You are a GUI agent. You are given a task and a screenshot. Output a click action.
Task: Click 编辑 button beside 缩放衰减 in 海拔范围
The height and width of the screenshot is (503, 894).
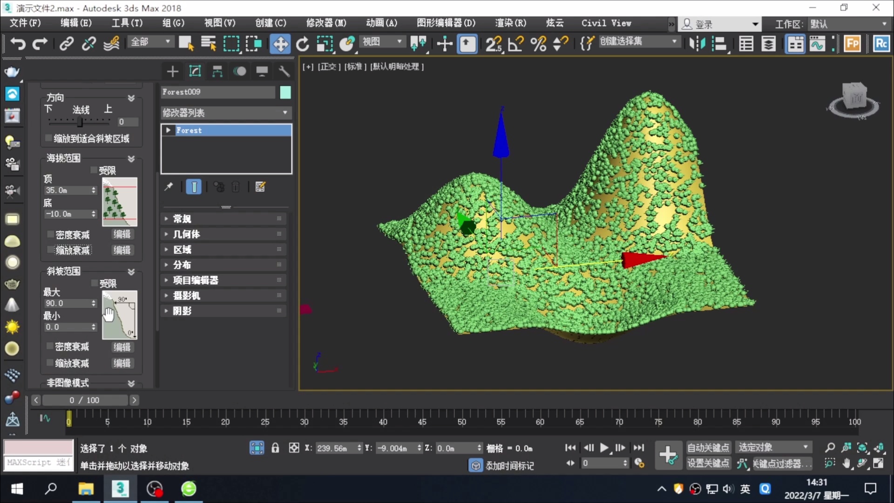(122, 250)
